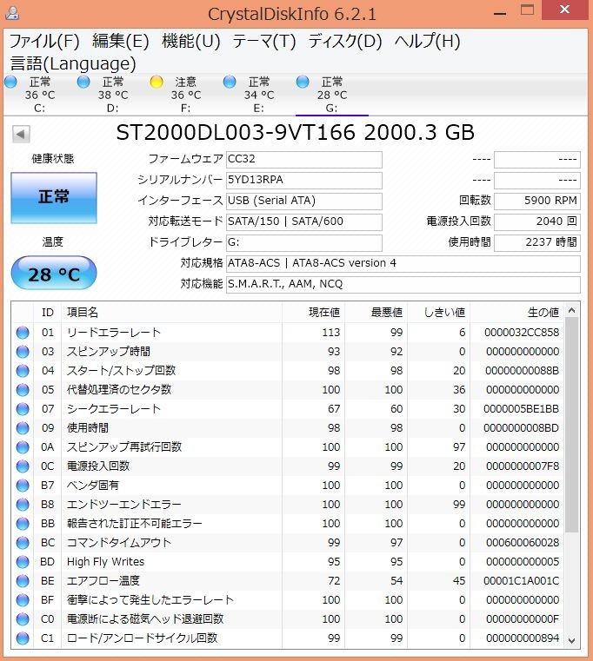Click the scrollbar down arrow
Screen dimensions: 593x661
pyautogui.click(x=572, y=641)
